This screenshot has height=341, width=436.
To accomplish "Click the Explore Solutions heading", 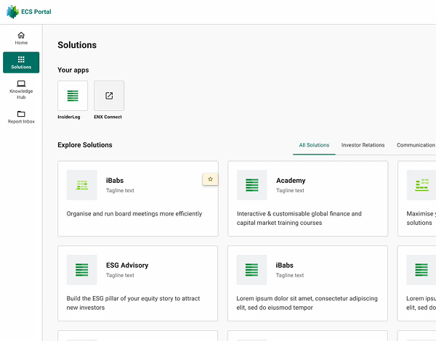I will coord(85,145).
